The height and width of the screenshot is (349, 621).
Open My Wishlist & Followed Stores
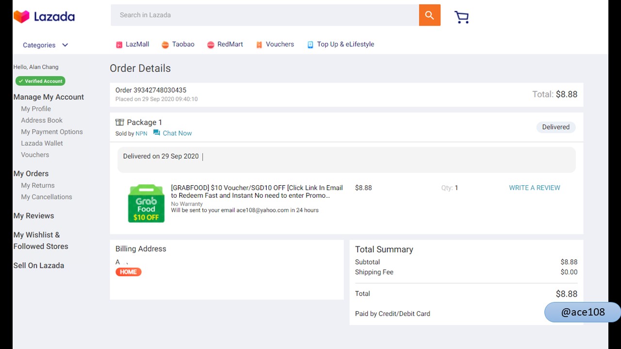click(41, 240)
